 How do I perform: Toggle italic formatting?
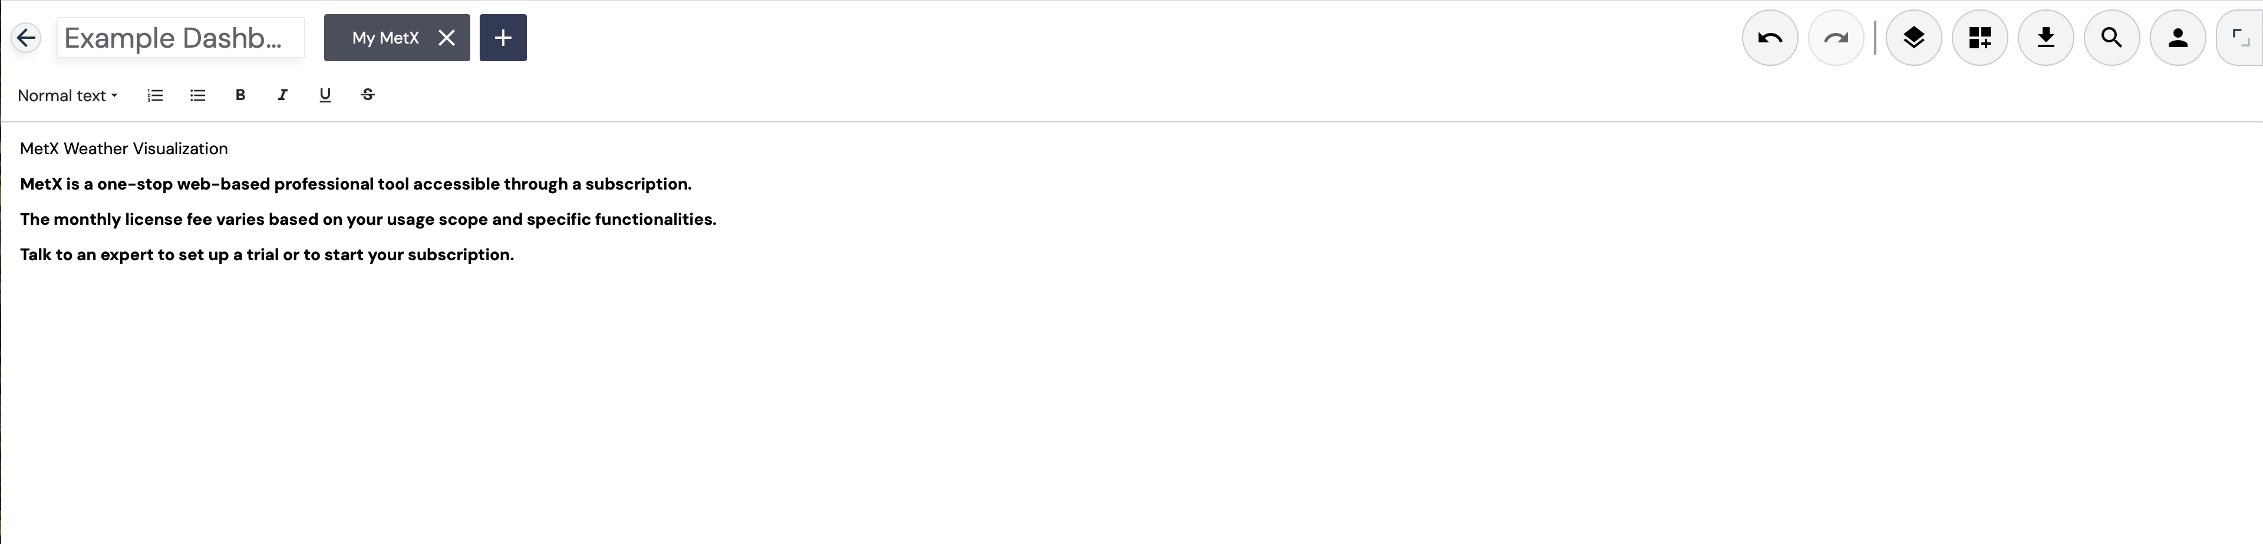pyautogui.click(x=282, y=95)
